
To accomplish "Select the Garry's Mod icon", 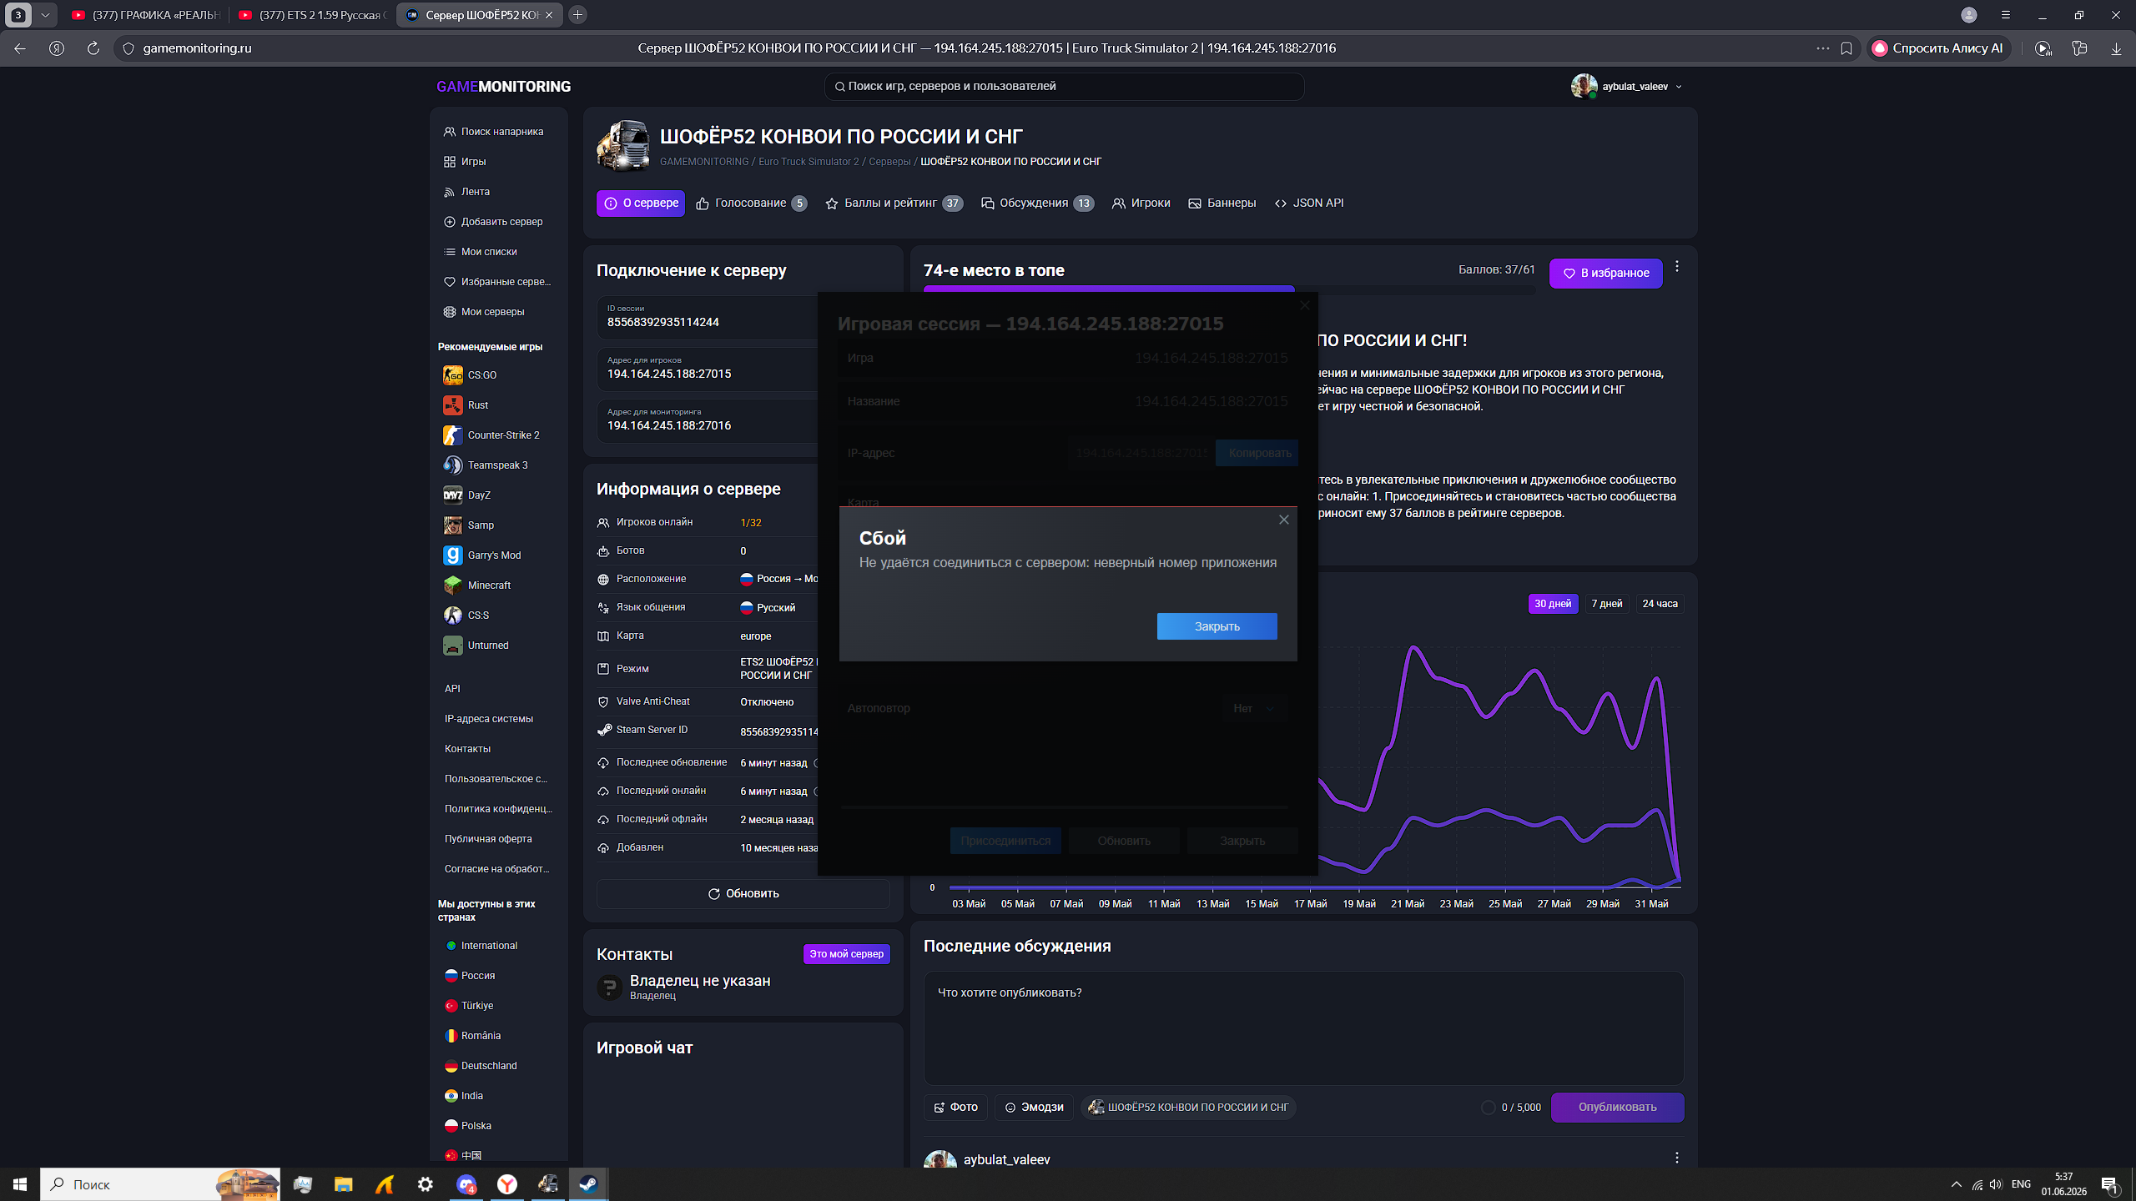I will (x=452, y=555).
